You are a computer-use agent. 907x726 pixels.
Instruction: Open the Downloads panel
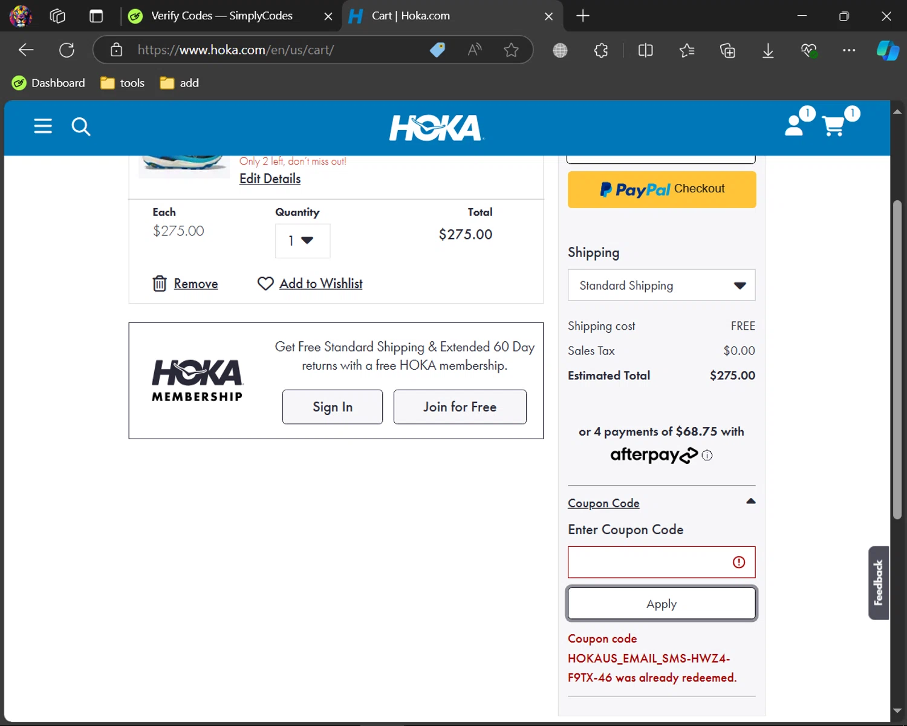(768, 50)
